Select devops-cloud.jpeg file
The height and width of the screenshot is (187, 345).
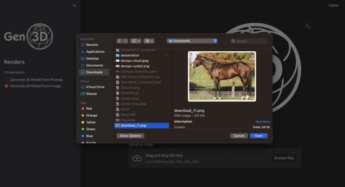point(142,61)
